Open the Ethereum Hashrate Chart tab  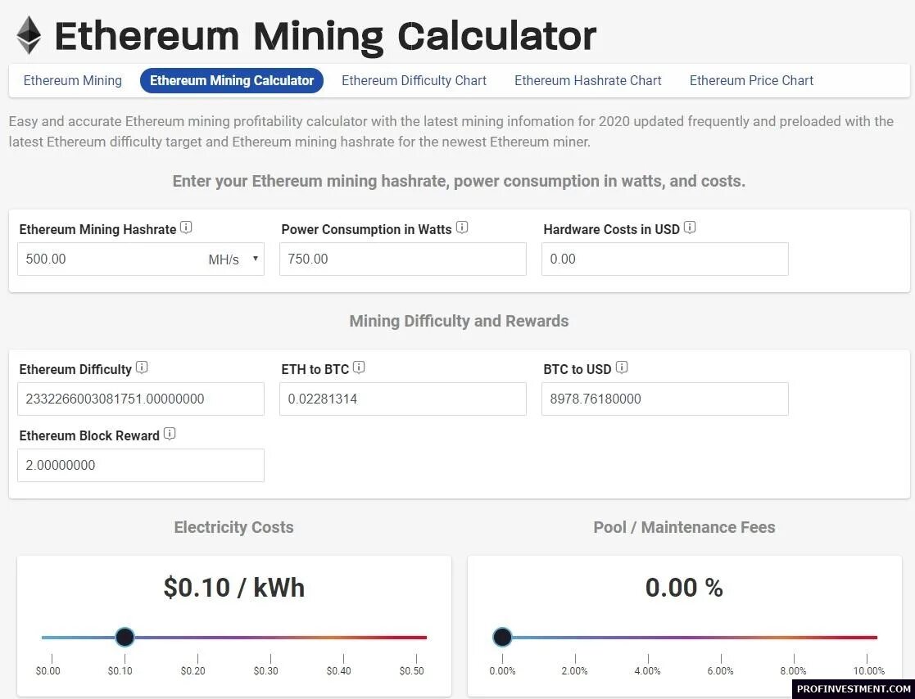point(587,80)
